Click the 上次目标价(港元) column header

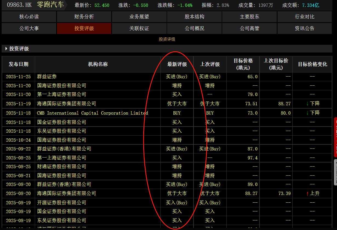(276, 64)
